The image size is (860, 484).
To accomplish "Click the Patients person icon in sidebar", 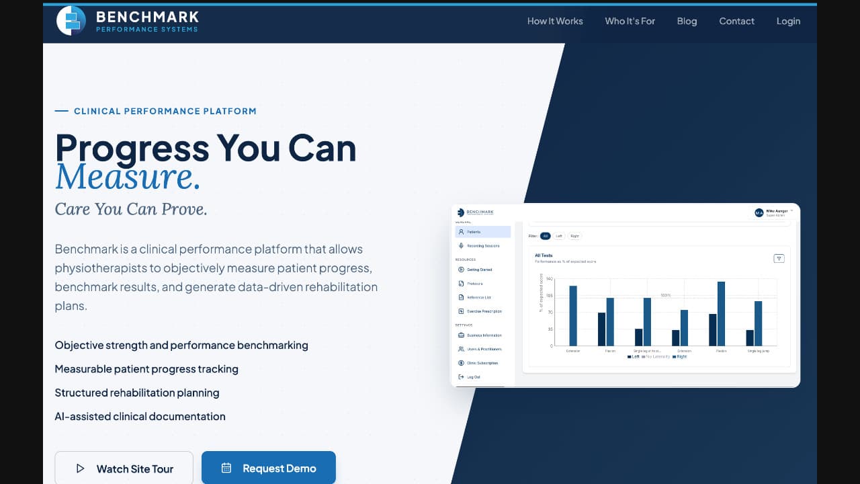I will coord(461,232).
